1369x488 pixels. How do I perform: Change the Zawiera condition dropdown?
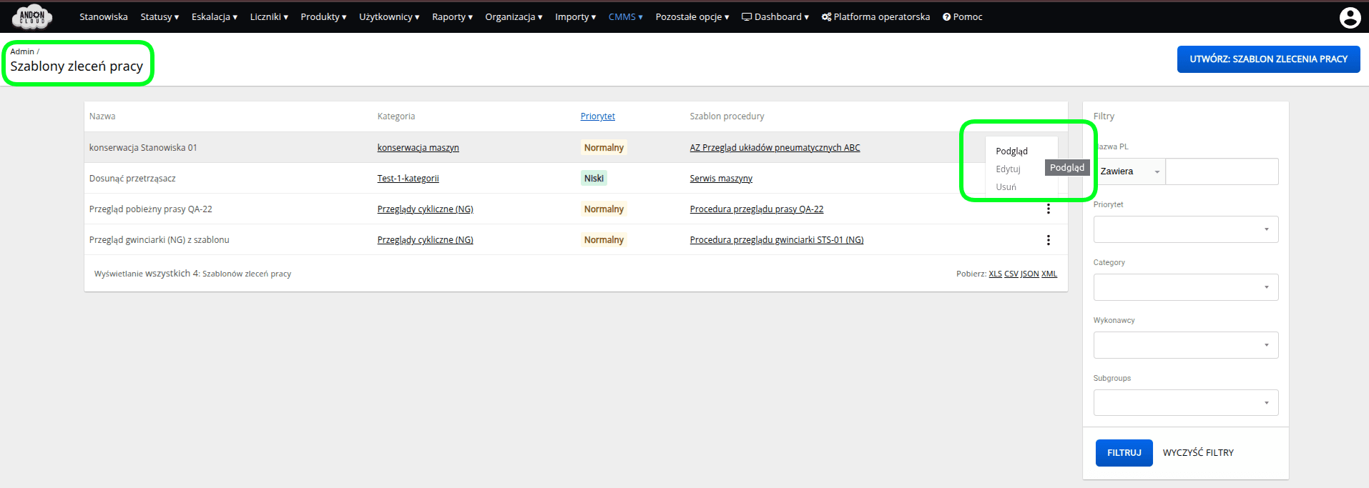(x=1129, y=171)
